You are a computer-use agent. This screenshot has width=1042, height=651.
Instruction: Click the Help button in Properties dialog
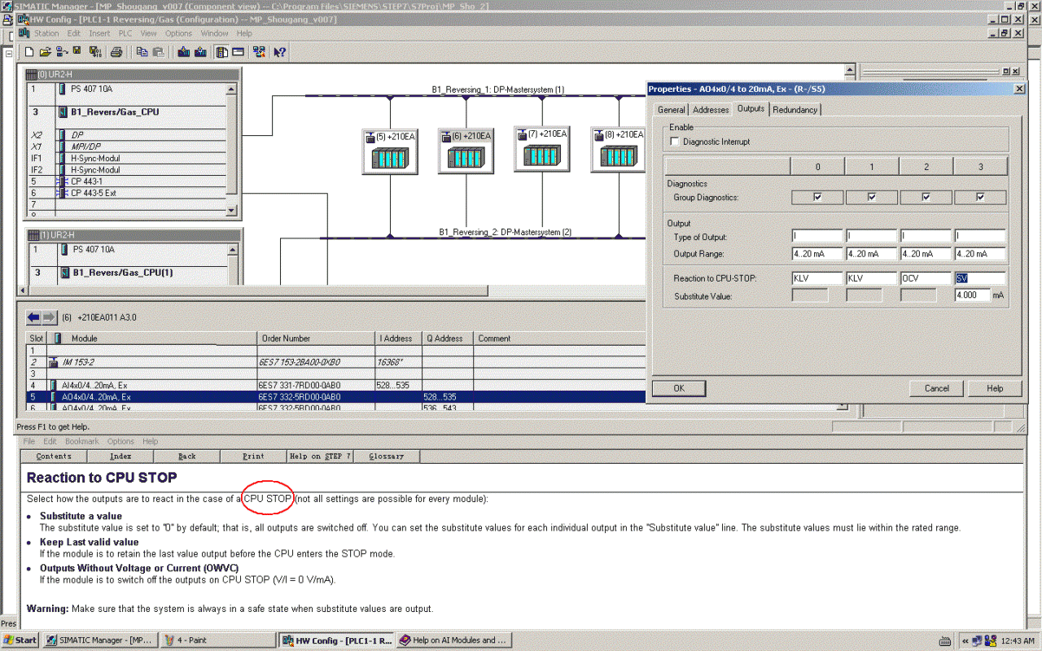click(995, 388)
